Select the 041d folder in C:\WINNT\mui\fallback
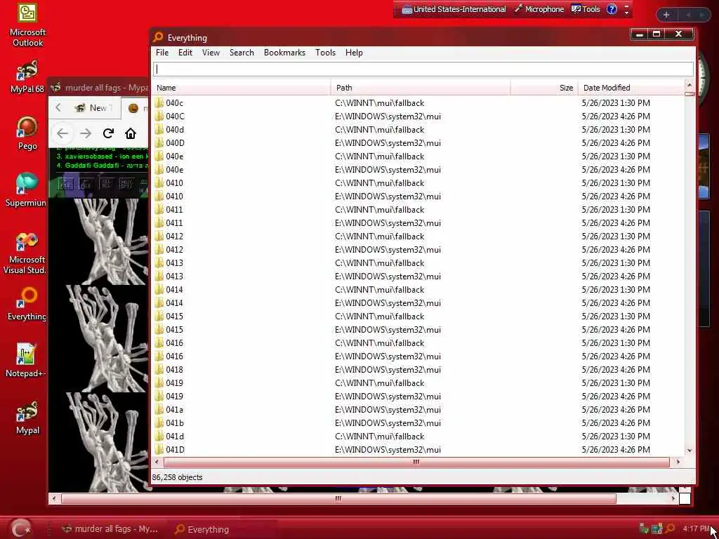The width and height of the screenshot is (719, 539). click(418, 437)
